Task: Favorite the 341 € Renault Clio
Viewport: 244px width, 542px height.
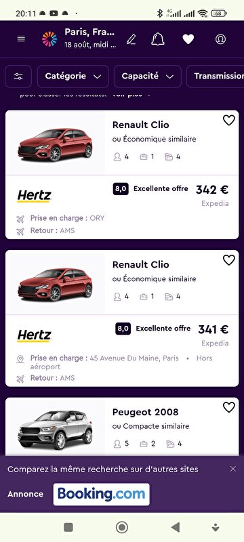Action: tap(229, 260)
